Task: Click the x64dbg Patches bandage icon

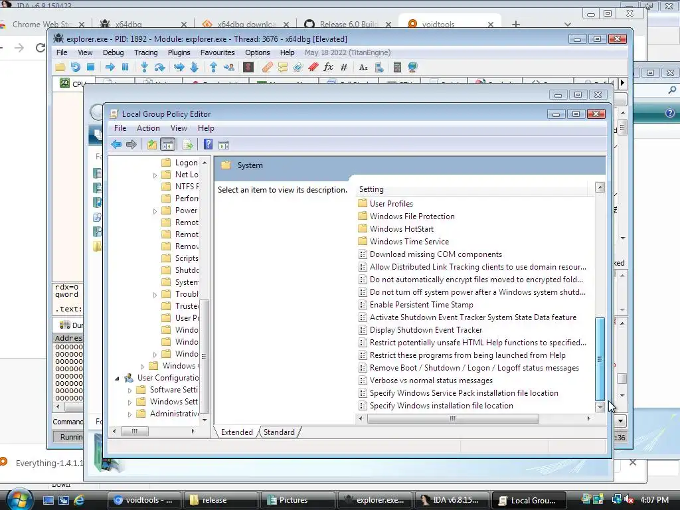Action: (x=267, y=67)
